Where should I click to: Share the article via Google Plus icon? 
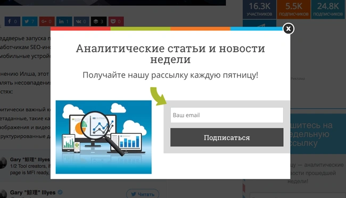47,21
